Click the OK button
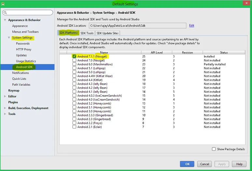The width and height of the screenshot is (252, 171). click(x=187, y=164)
